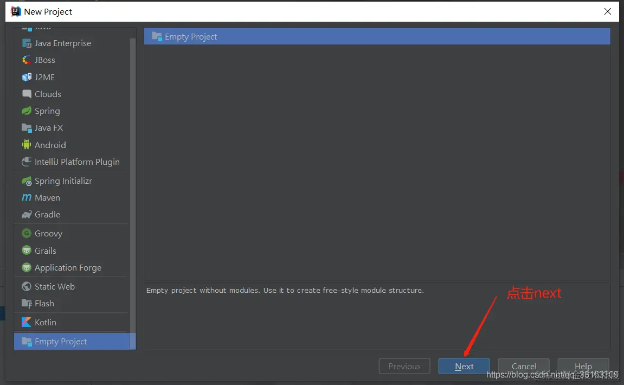Click the Java Enterprise icon
This screenshot has height=385, width=624.
click(x=27, y=43)
